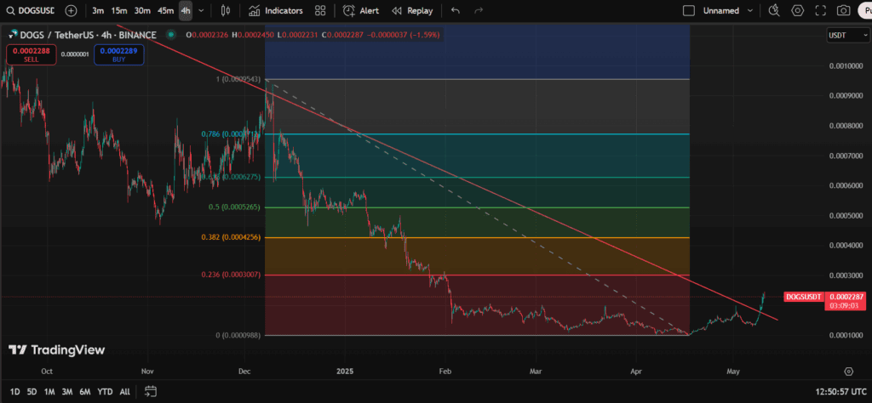The image size is (872, 403).
Task: Select the 4h timeframe
Action: point(185,11)
